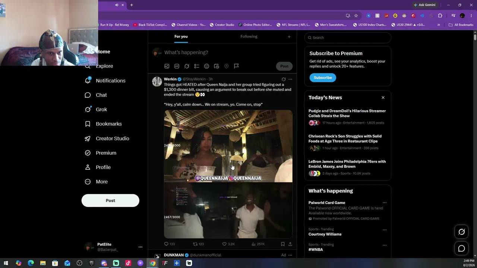
Task: Like Werkin's post with 3.2K likes
Action: (x=228, y=244)
